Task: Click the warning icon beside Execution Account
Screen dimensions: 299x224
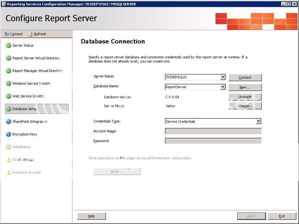Action: pos(9,172)
